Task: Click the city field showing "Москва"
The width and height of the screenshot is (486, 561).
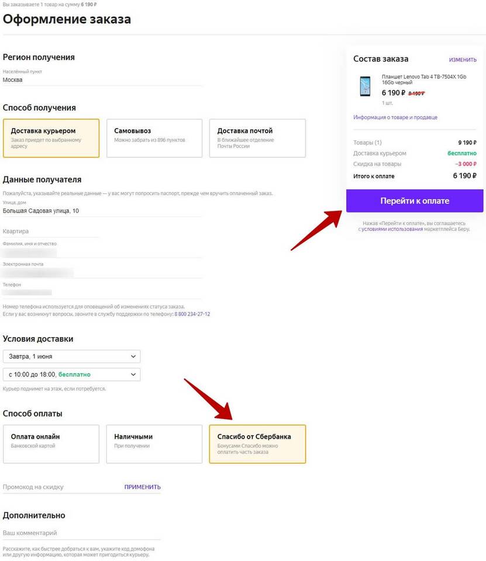Action: (102, 80)
